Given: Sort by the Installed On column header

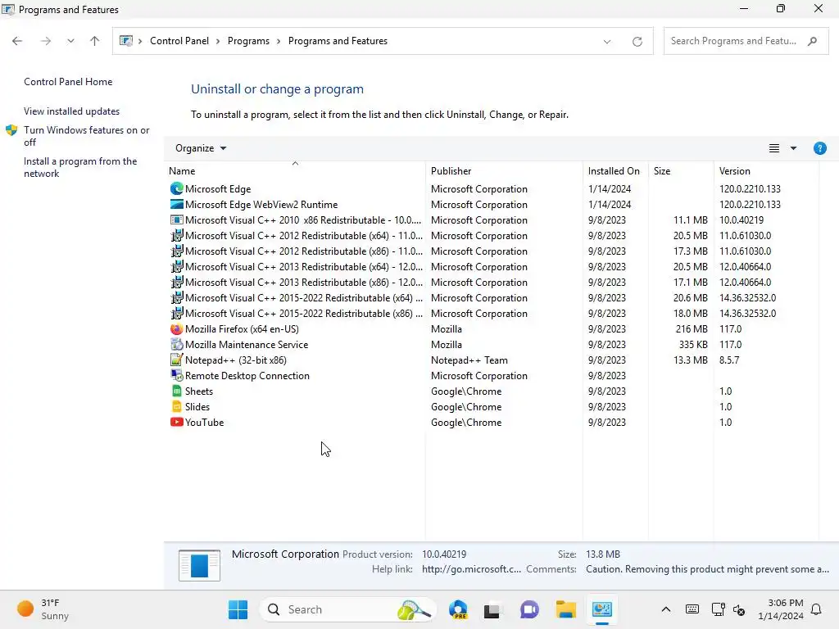Looking at the screenshot, I should tap(615, 170).
